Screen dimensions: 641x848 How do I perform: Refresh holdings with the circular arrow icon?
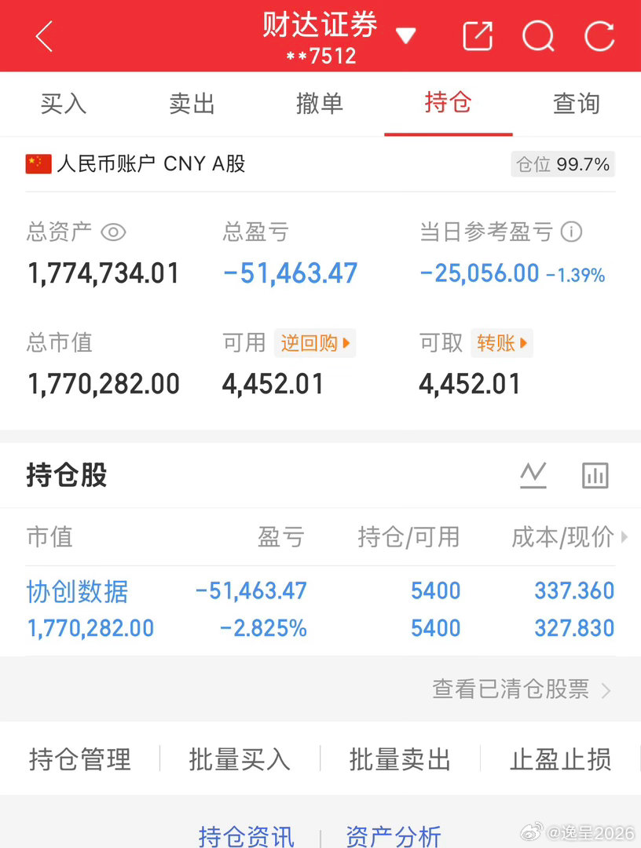click(599, 36)
